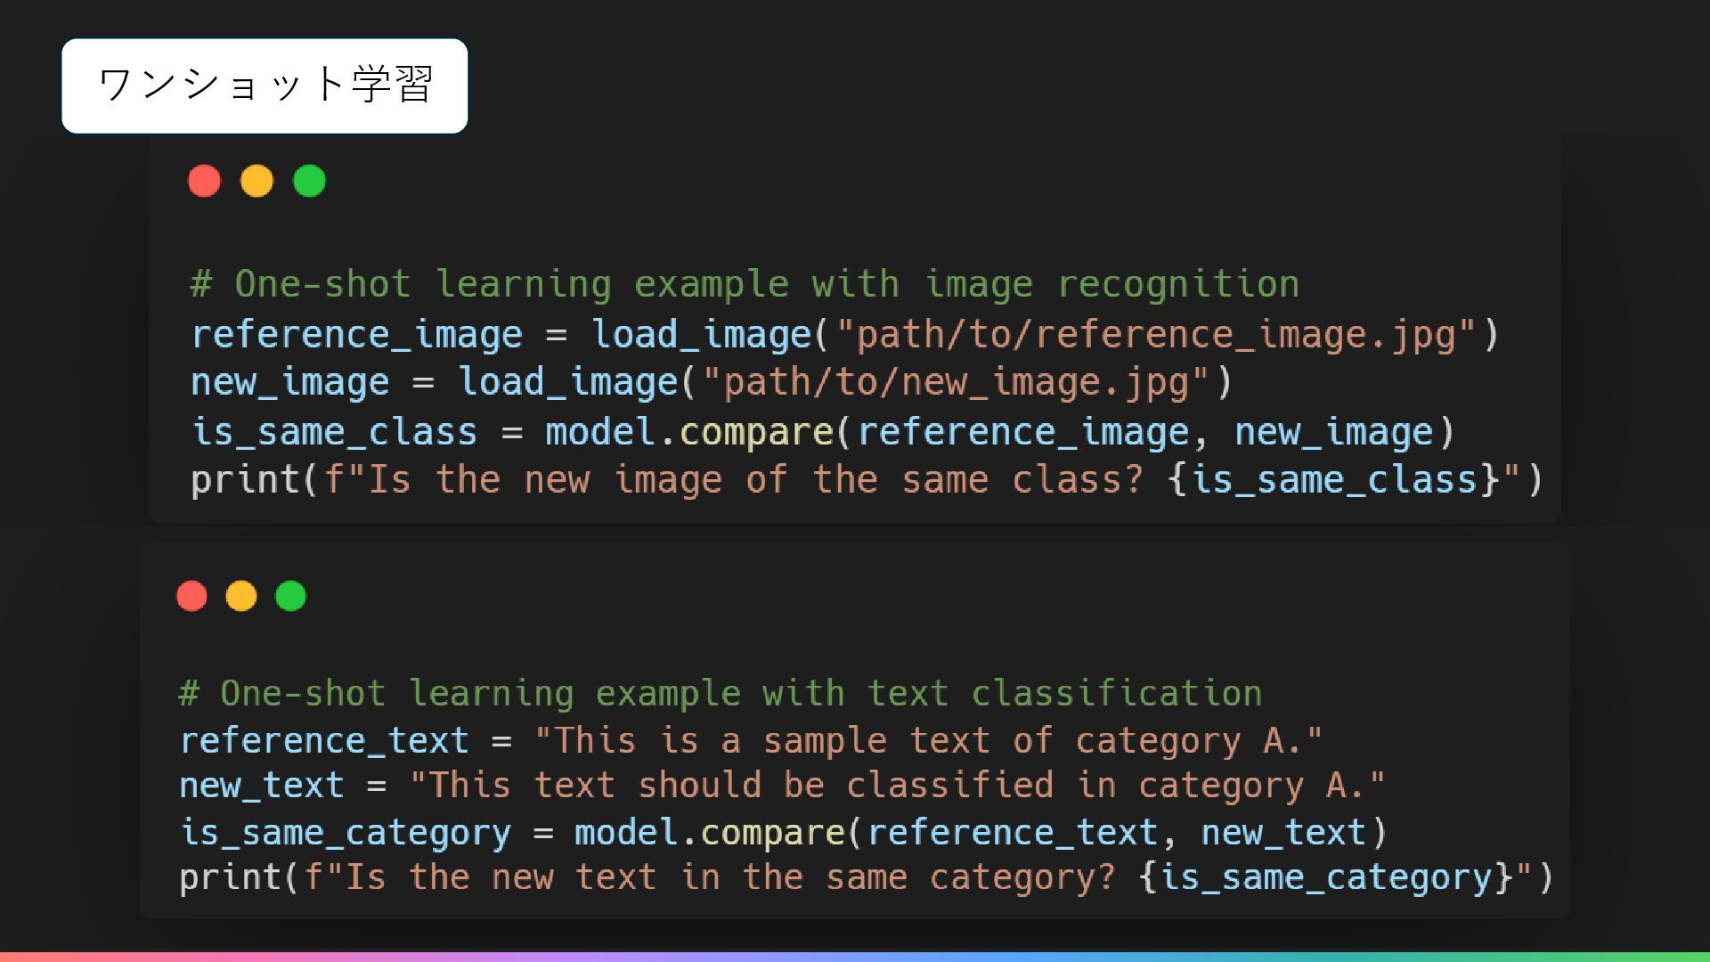Click print statement about same category
Screen dimensions: 1710x962
pos(867,877)
